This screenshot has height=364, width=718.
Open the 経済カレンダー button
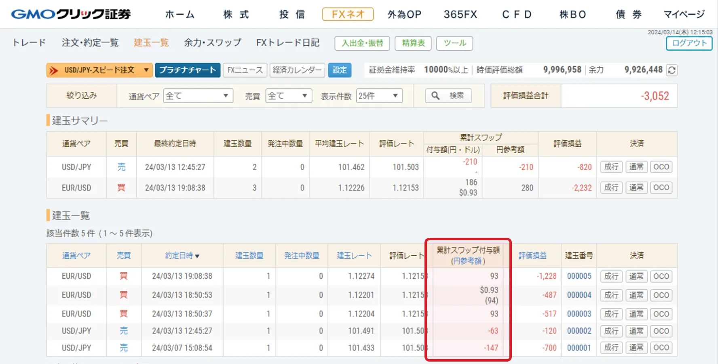tap(297, 70)
